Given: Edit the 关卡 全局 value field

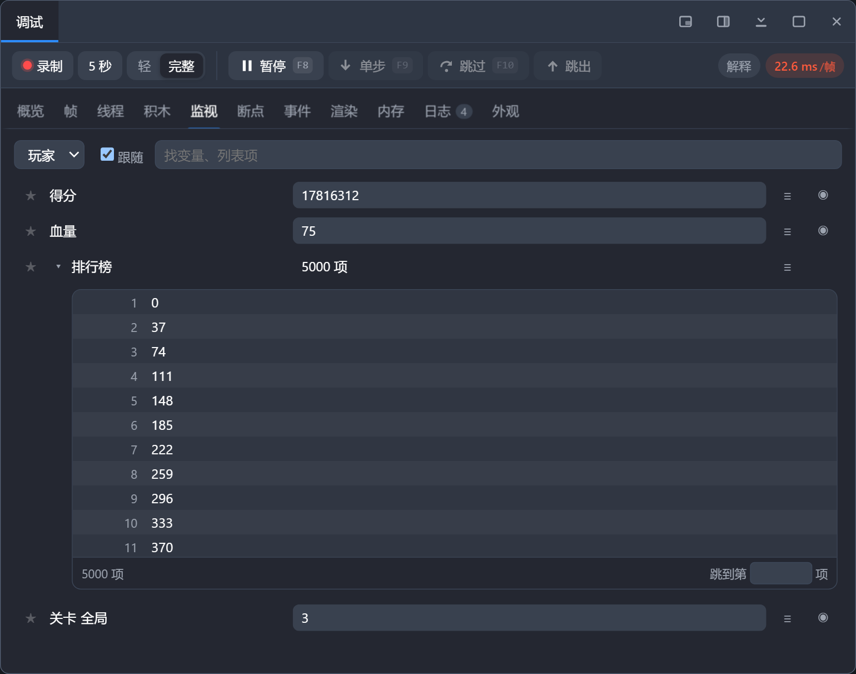Looking at the screenshot, I should 529,618.
